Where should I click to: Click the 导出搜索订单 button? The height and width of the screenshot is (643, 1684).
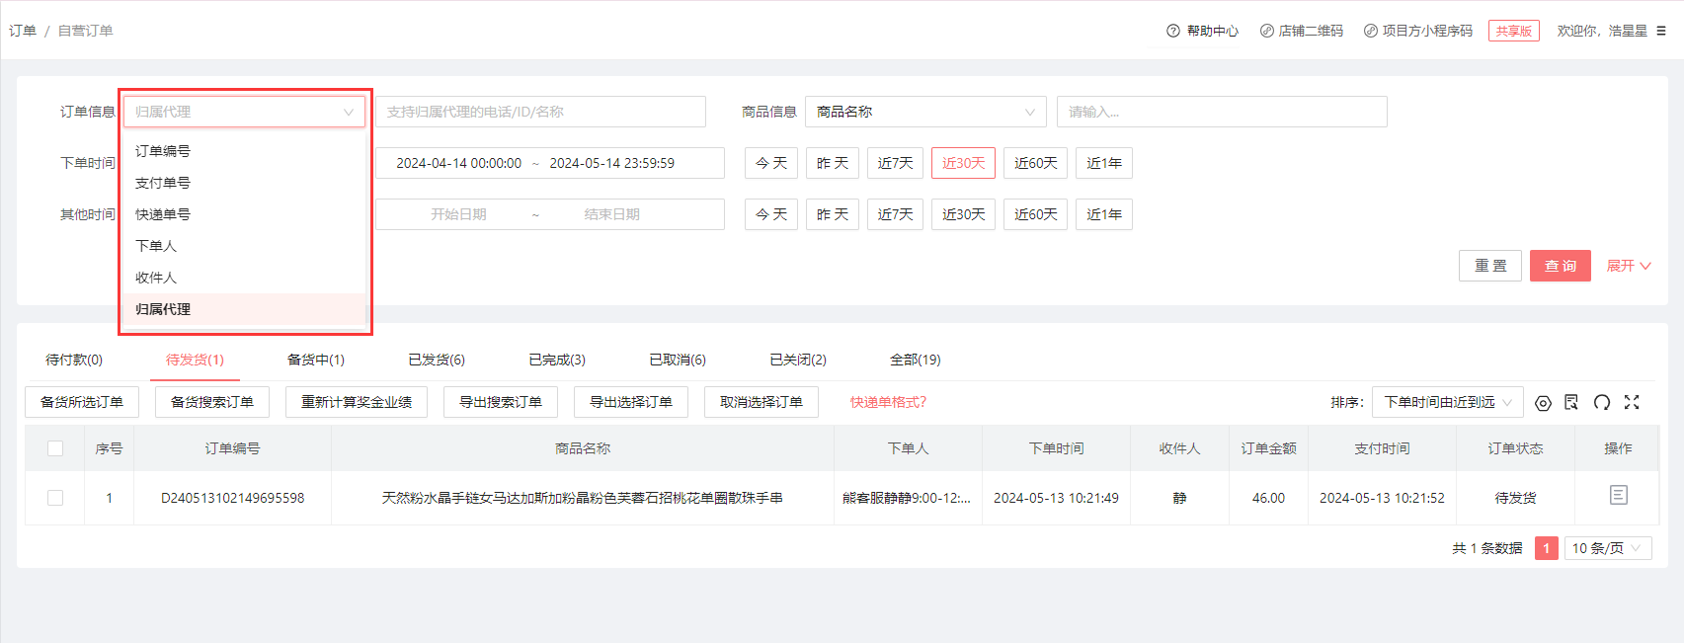[x=500, y=402]
